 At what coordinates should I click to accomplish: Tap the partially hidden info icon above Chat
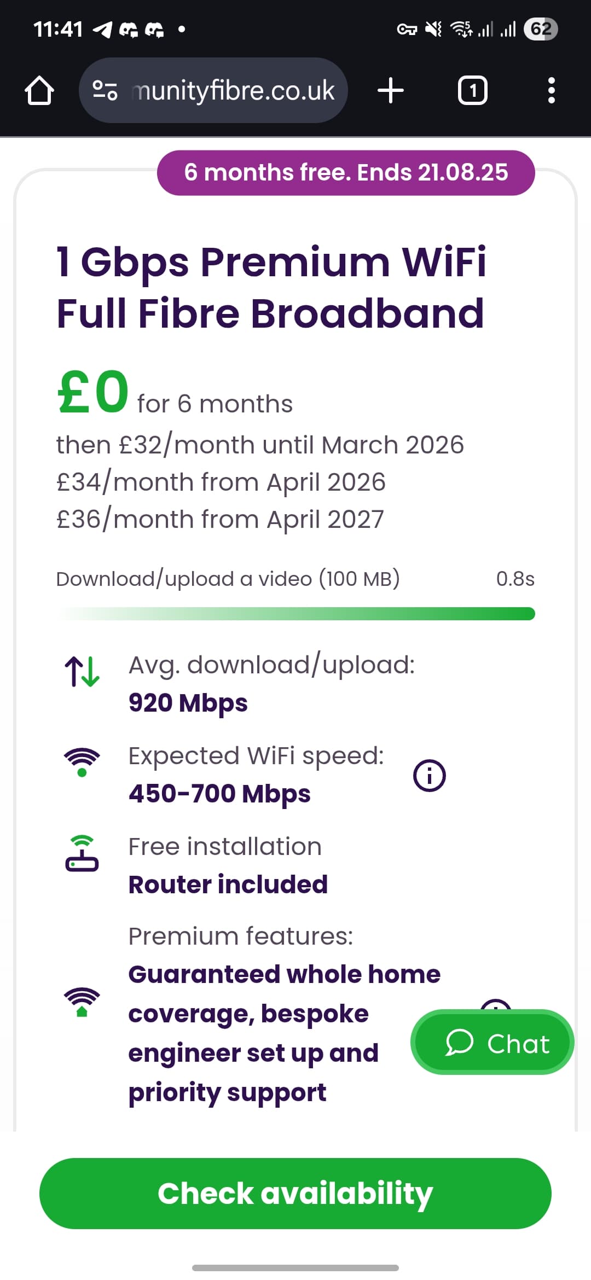click(495, 1004)
